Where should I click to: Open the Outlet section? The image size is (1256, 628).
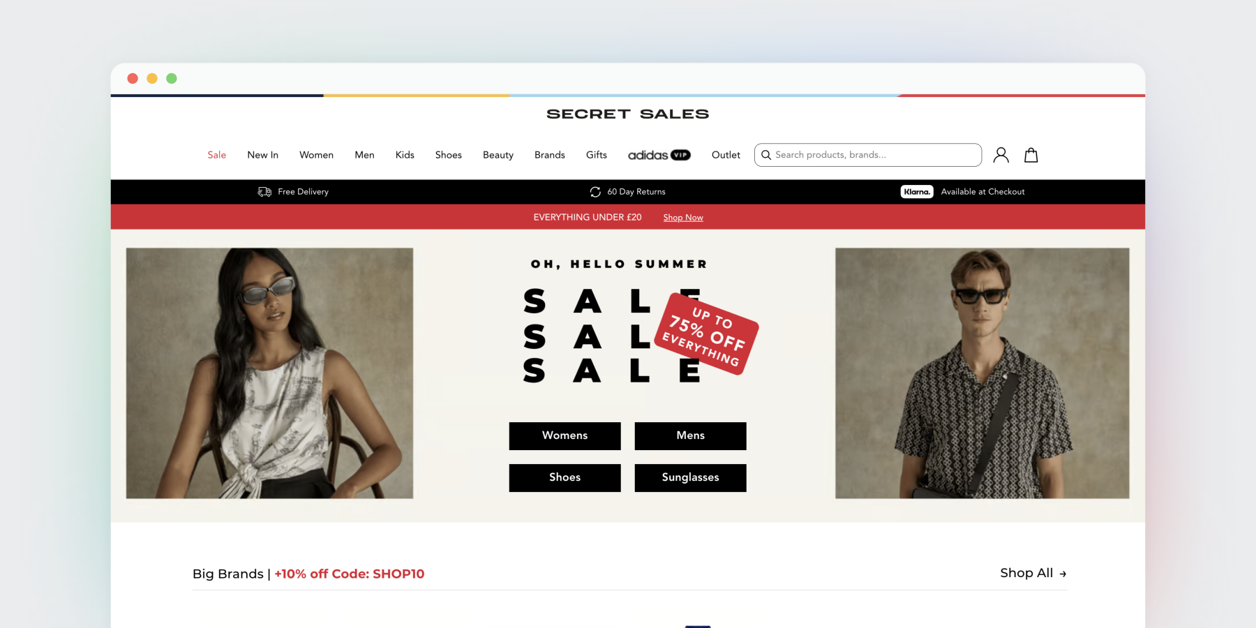click(726, 155)
